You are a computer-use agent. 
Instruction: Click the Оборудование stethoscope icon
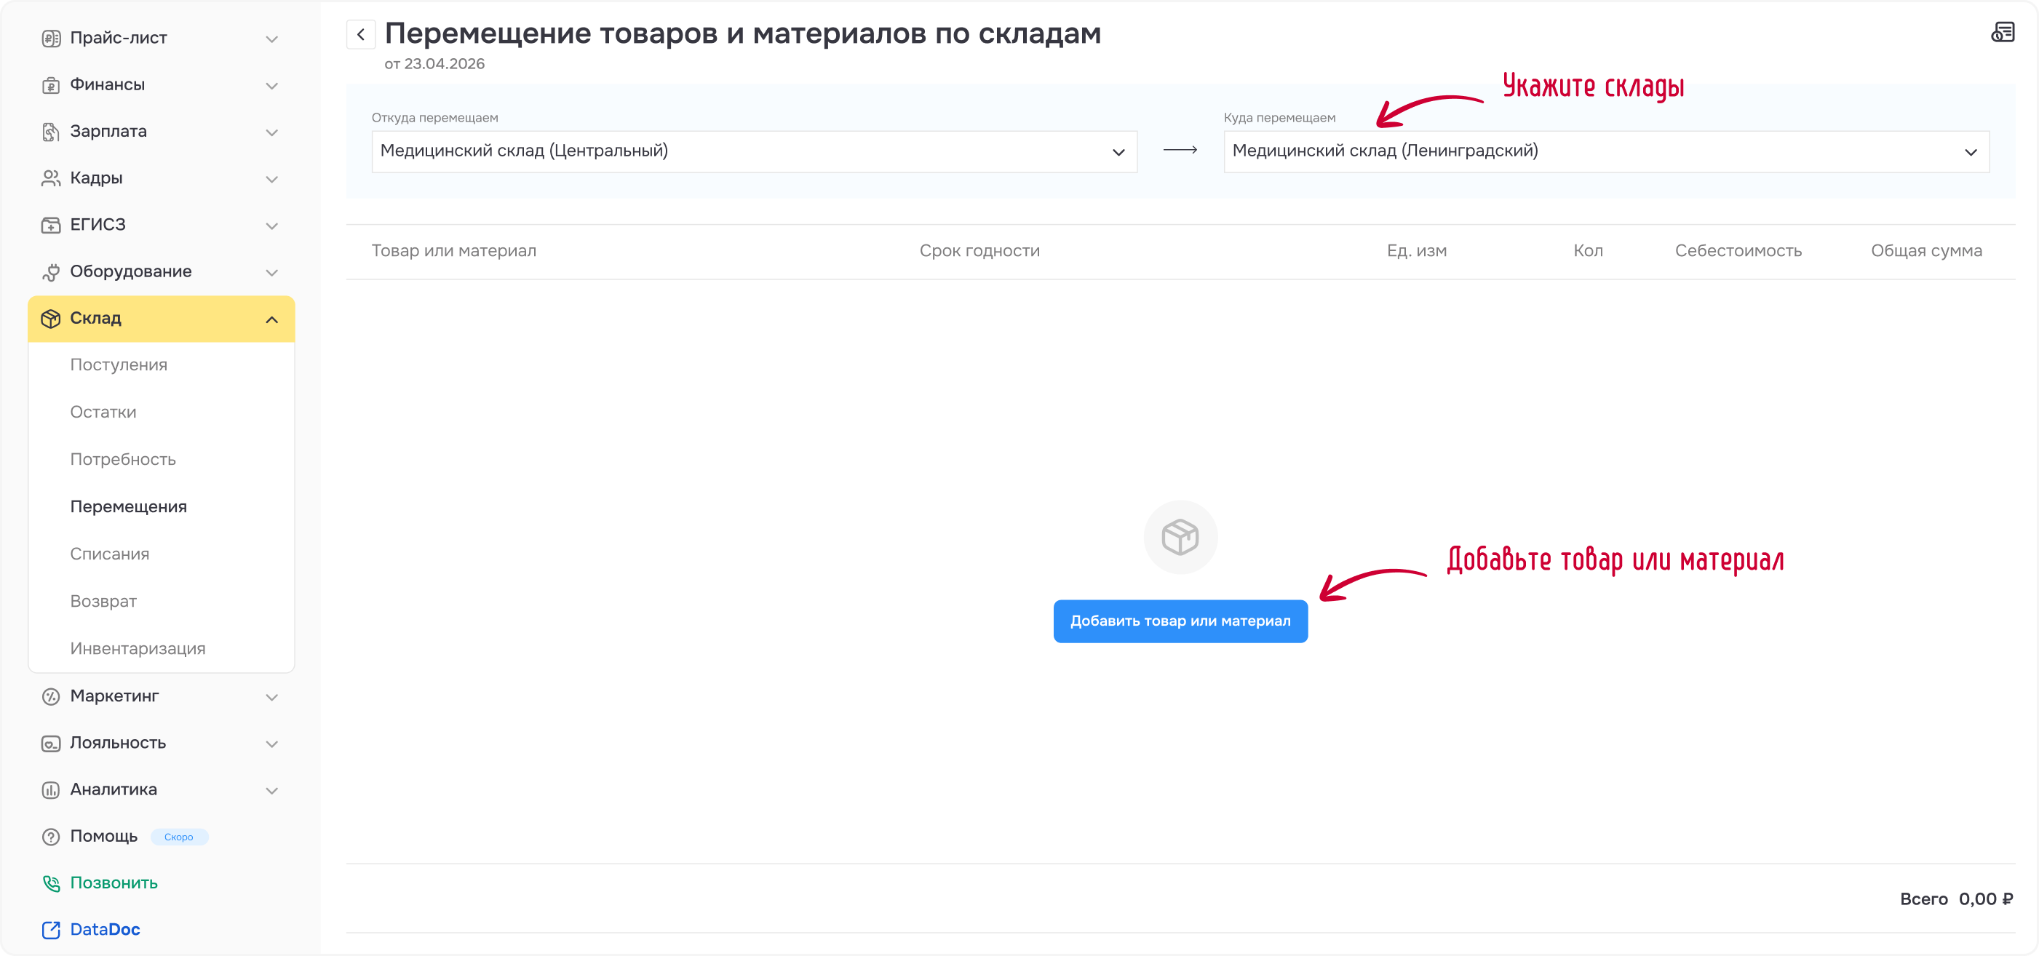coord(51,271)
